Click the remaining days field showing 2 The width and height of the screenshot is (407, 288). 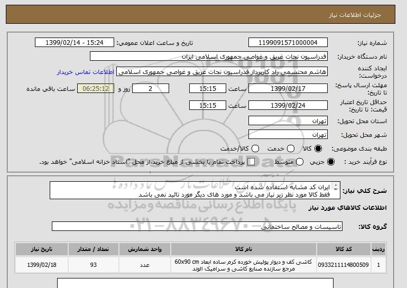(151, 88)
